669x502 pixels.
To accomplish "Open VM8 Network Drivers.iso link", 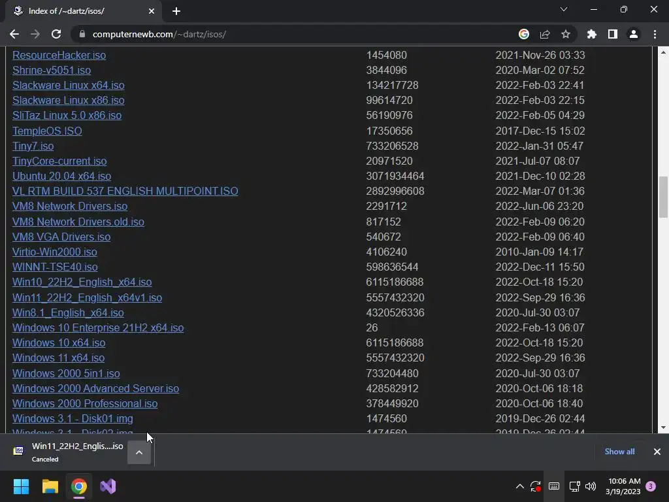I will (69, 206).
